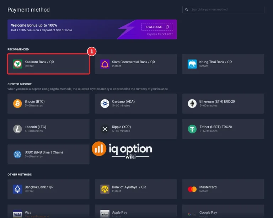Click the Kasikorn Bank logo icon
The width and height of the screenshot is (273, 218).
17,64
